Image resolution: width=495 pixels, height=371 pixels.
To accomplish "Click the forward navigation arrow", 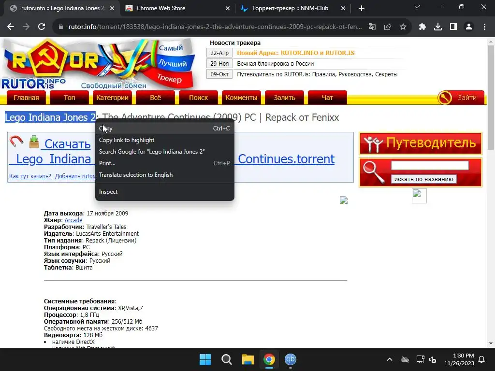I will click(x=26, y=27).
